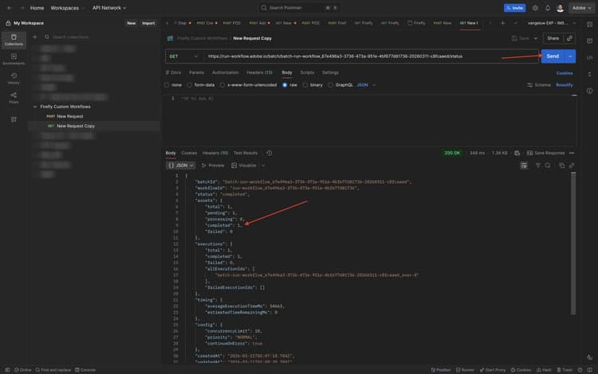Open the environment selector dropdown
The width and height of the screenshot is (598, 374).
tap(552, 23)
